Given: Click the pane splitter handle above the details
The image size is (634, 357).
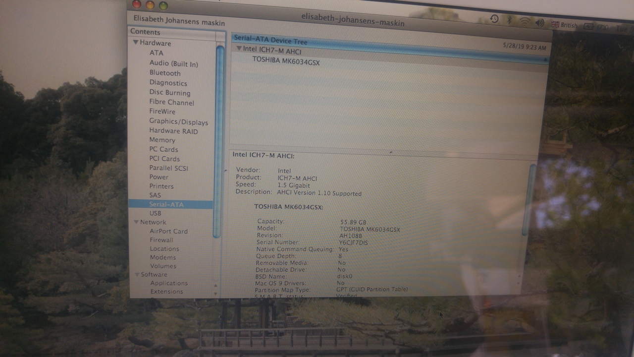Looking at the screenshot, I should [390, 152].
